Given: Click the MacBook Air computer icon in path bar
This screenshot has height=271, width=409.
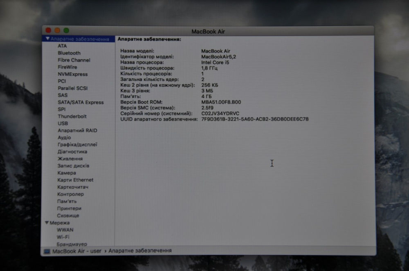Looking at the screenshot, I should coord(47,251).
